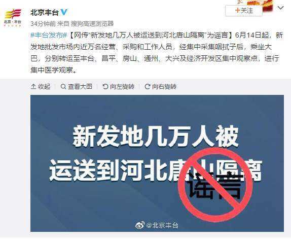Open the #丰台发布# hashtag topic
The width and height of the screenshot is (291, 239).
(49, 36)
